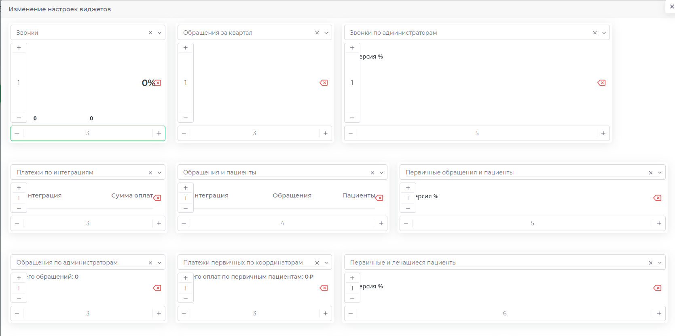
Task: Decrease height of Звонки по администраторам widget
Action: (x=352, y=118)
